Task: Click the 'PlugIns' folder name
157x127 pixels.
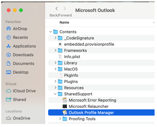Action: 71,81
